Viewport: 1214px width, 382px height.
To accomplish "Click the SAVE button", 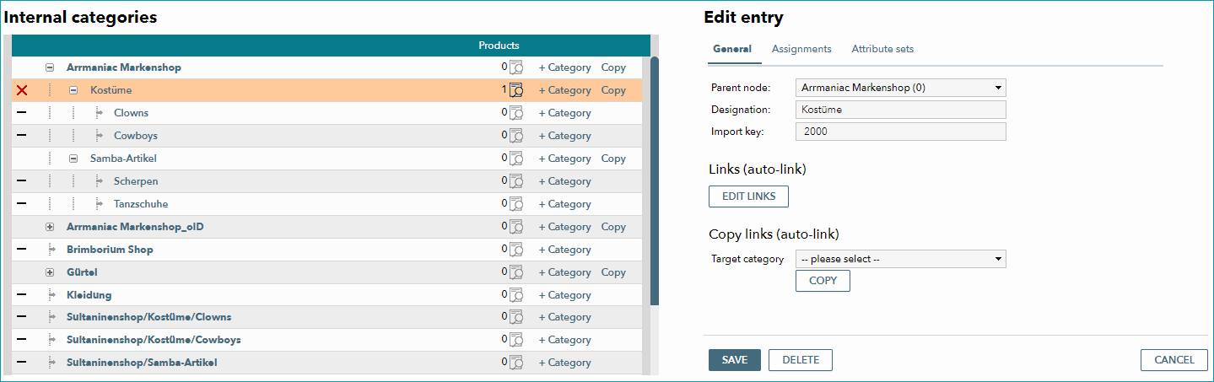I will (734, 360).
